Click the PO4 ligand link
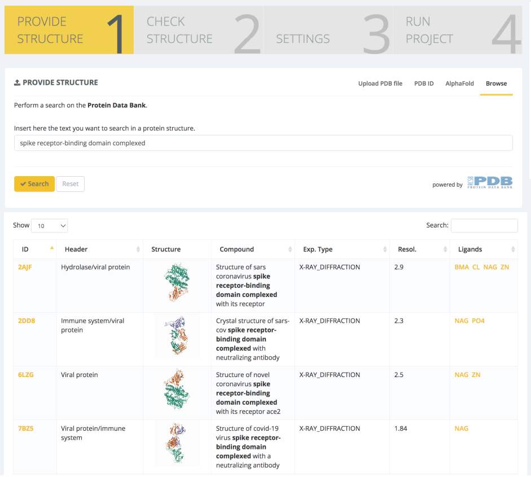531x477 pixels. pos(478,321)
